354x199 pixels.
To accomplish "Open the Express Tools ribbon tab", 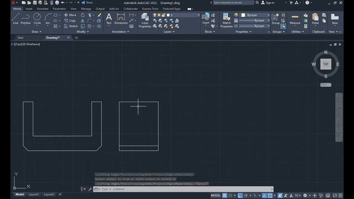I will [x=150, y=9].
